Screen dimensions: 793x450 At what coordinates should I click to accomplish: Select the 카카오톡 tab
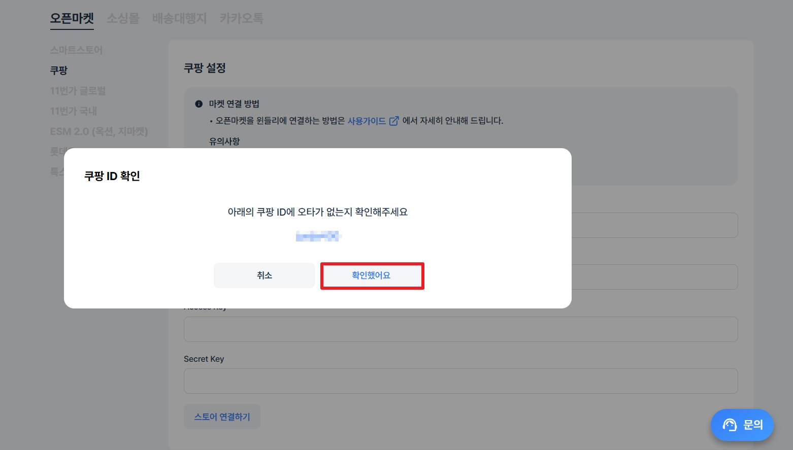pos(242,19)
